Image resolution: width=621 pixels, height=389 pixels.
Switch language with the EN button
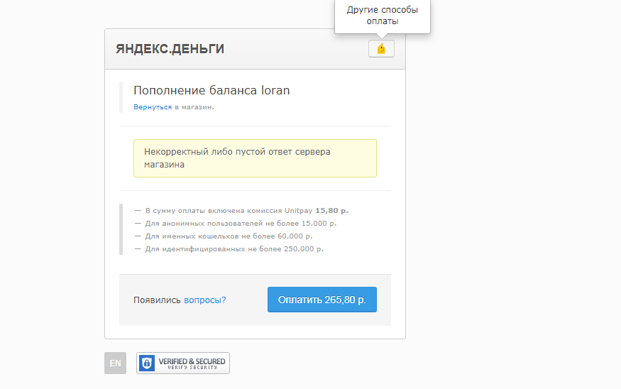pyautogui.click(x=115, y=363)
